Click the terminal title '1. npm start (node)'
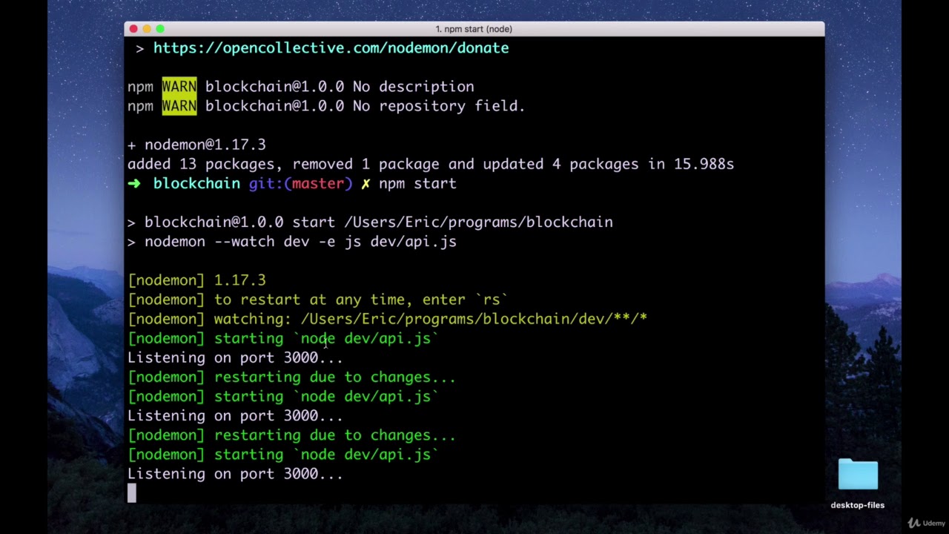 tap(474, 29)
